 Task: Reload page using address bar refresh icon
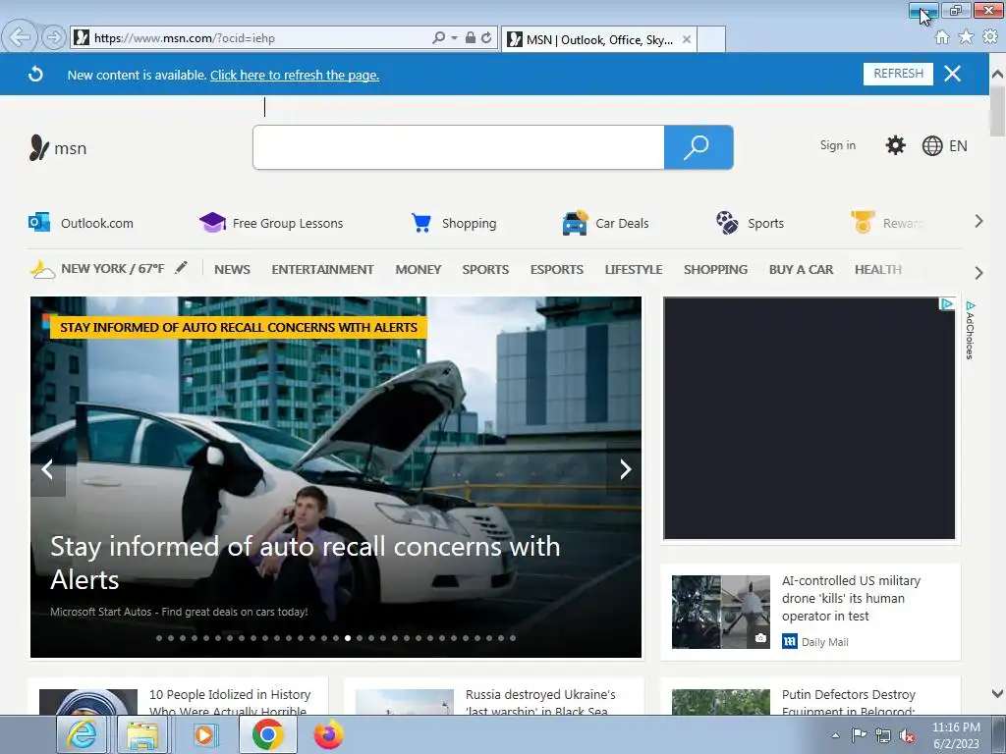(x=487, y=38)
